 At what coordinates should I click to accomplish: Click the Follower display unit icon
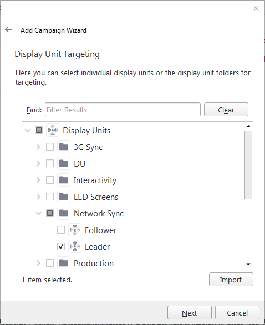(75, 230)
